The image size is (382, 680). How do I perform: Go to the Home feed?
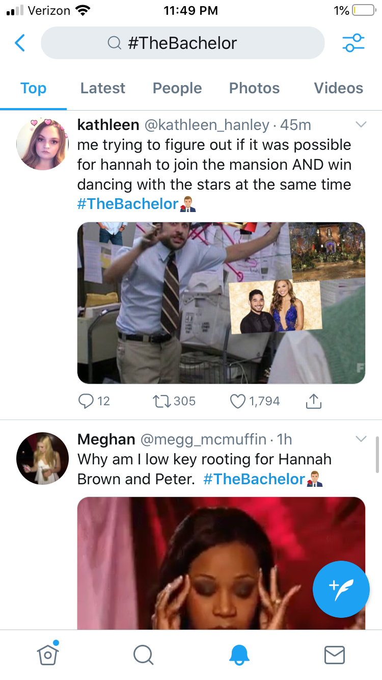click(47, 654)
